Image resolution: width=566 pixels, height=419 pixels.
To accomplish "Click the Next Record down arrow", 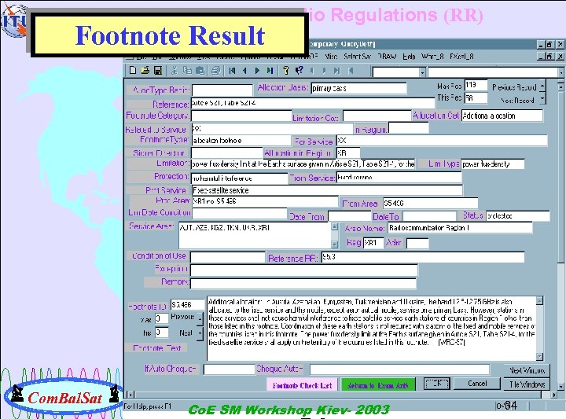I will [542, 99].
